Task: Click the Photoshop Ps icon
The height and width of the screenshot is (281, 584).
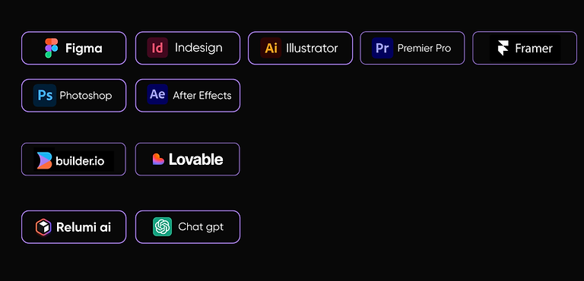Action: coord(45,96)
